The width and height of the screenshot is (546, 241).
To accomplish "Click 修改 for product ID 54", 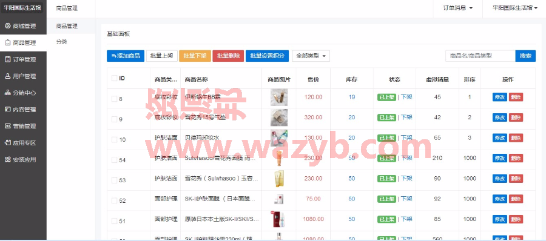I will [x=500, y=158].
